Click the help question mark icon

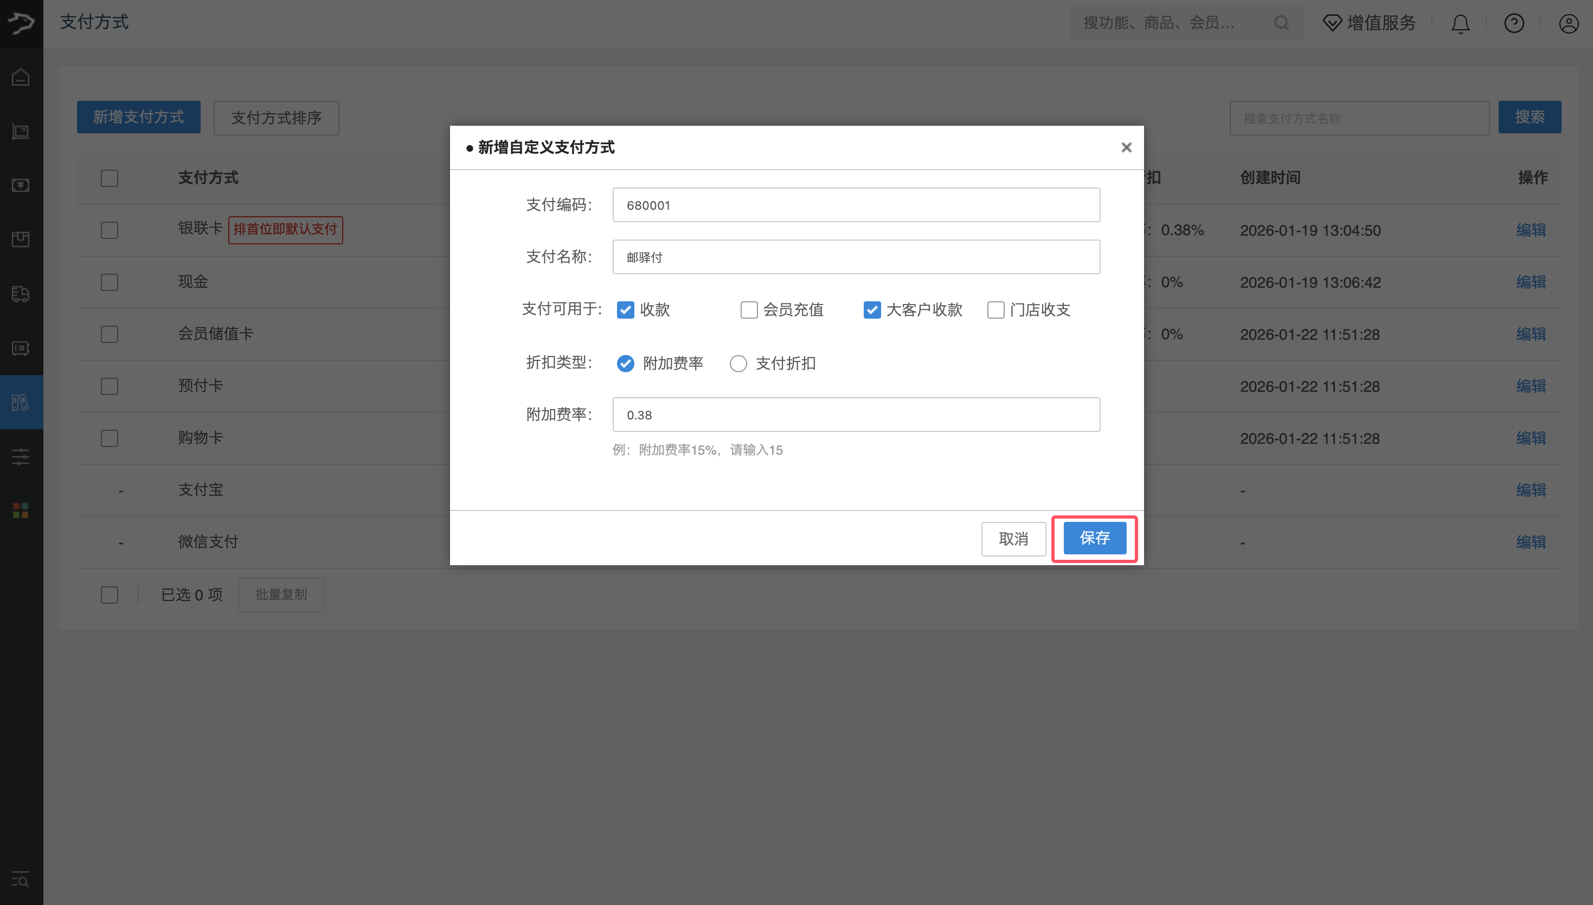pos(1514,24)
